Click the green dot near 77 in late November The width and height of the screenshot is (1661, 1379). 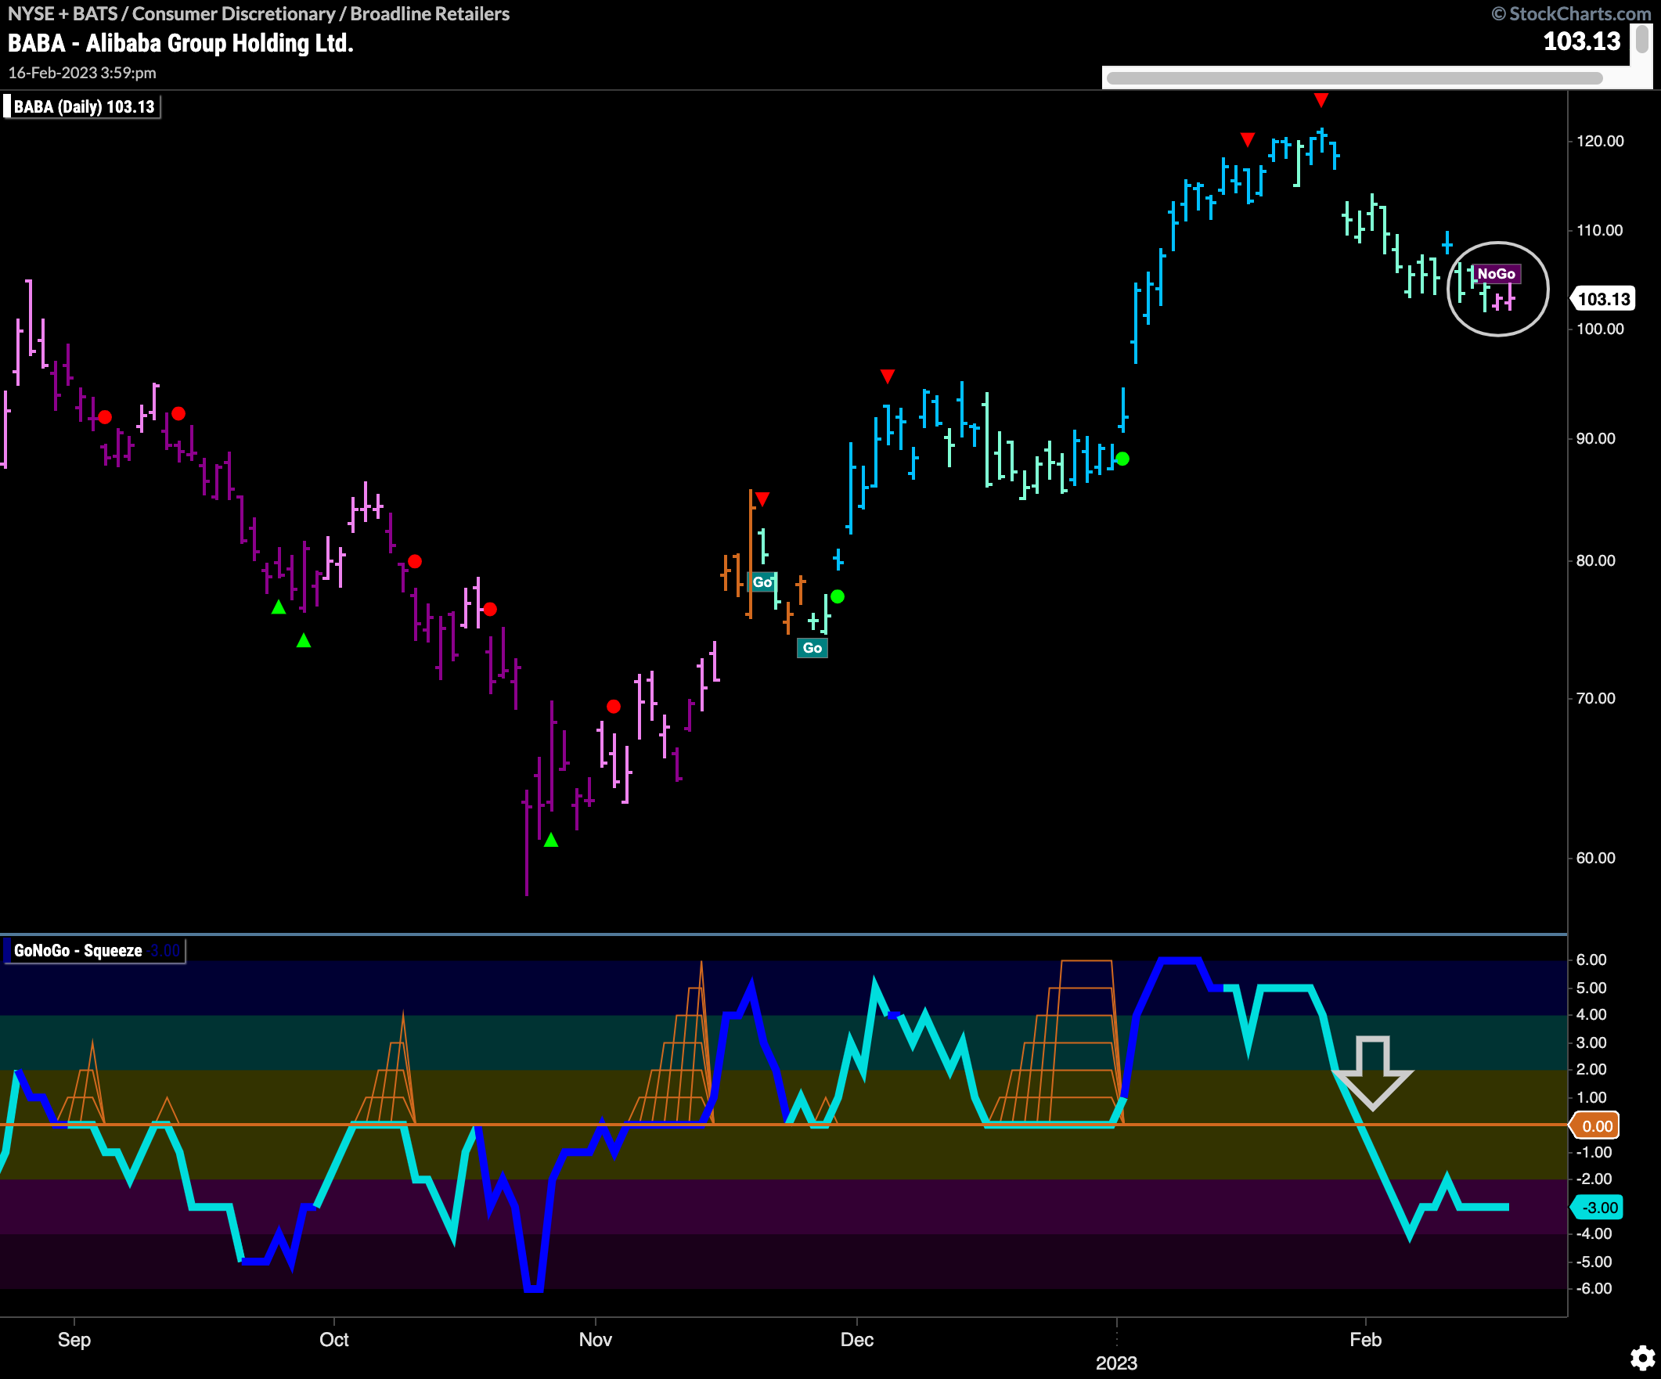pyautogui.click(x=838, y=597)
